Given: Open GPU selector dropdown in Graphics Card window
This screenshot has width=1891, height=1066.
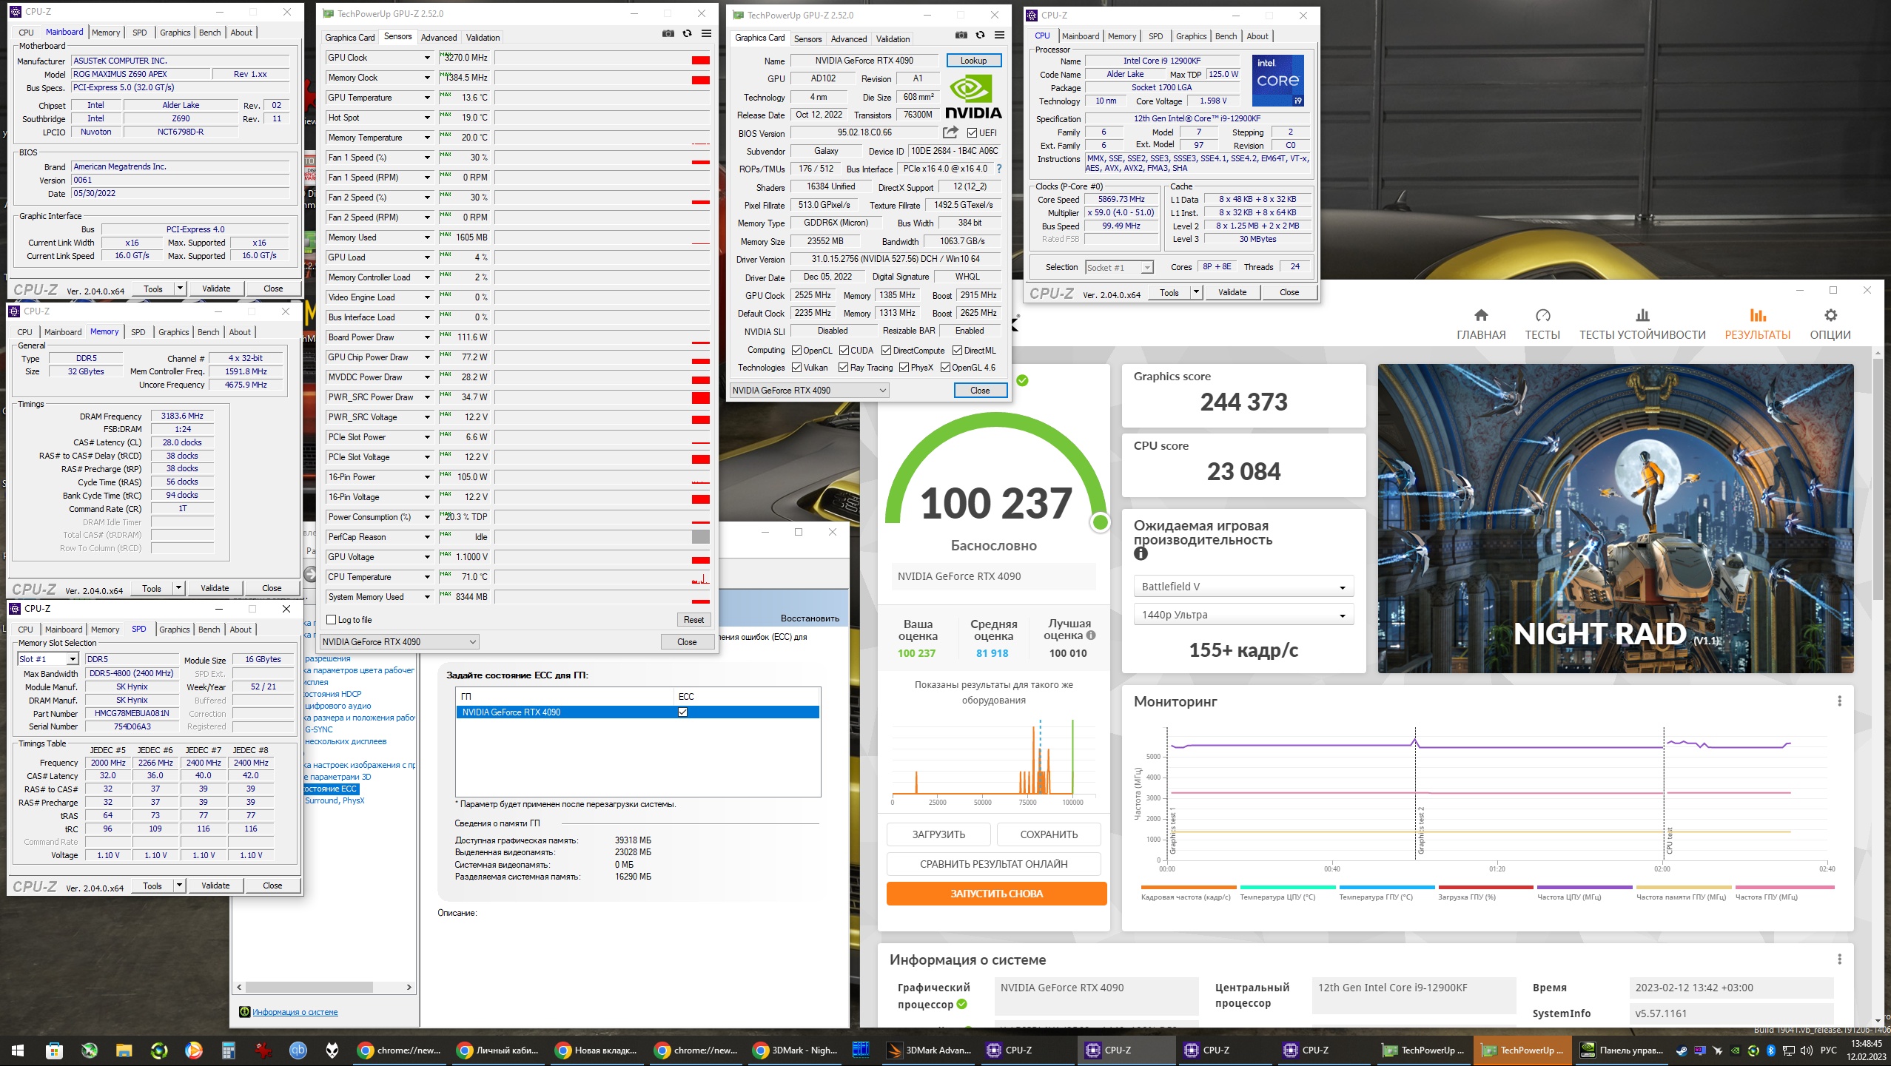Looking at the screenshot, I should (x=809, y=390).
